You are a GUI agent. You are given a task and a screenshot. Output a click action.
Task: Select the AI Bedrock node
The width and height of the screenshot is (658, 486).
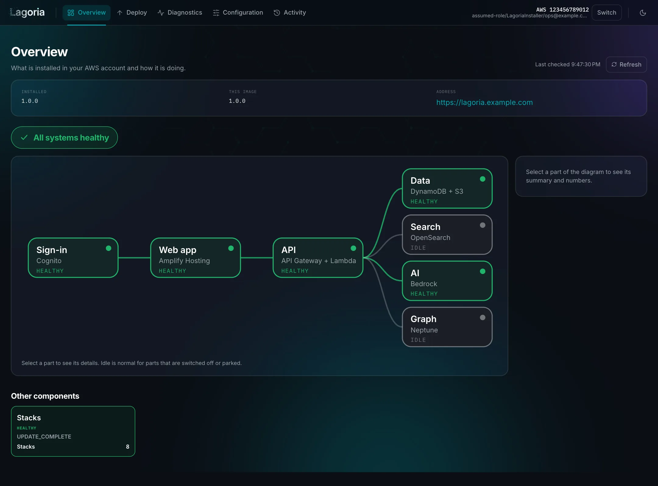447,281
